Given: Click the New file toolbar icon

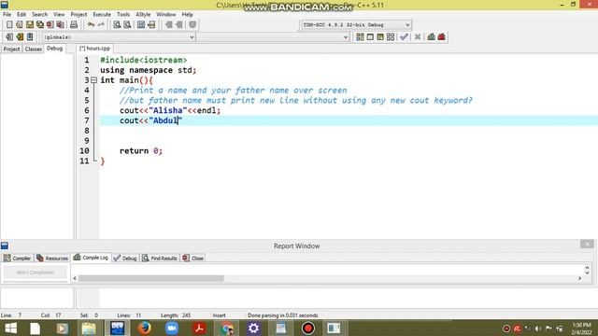Looking at the screenshot, I should coord(9,25).
